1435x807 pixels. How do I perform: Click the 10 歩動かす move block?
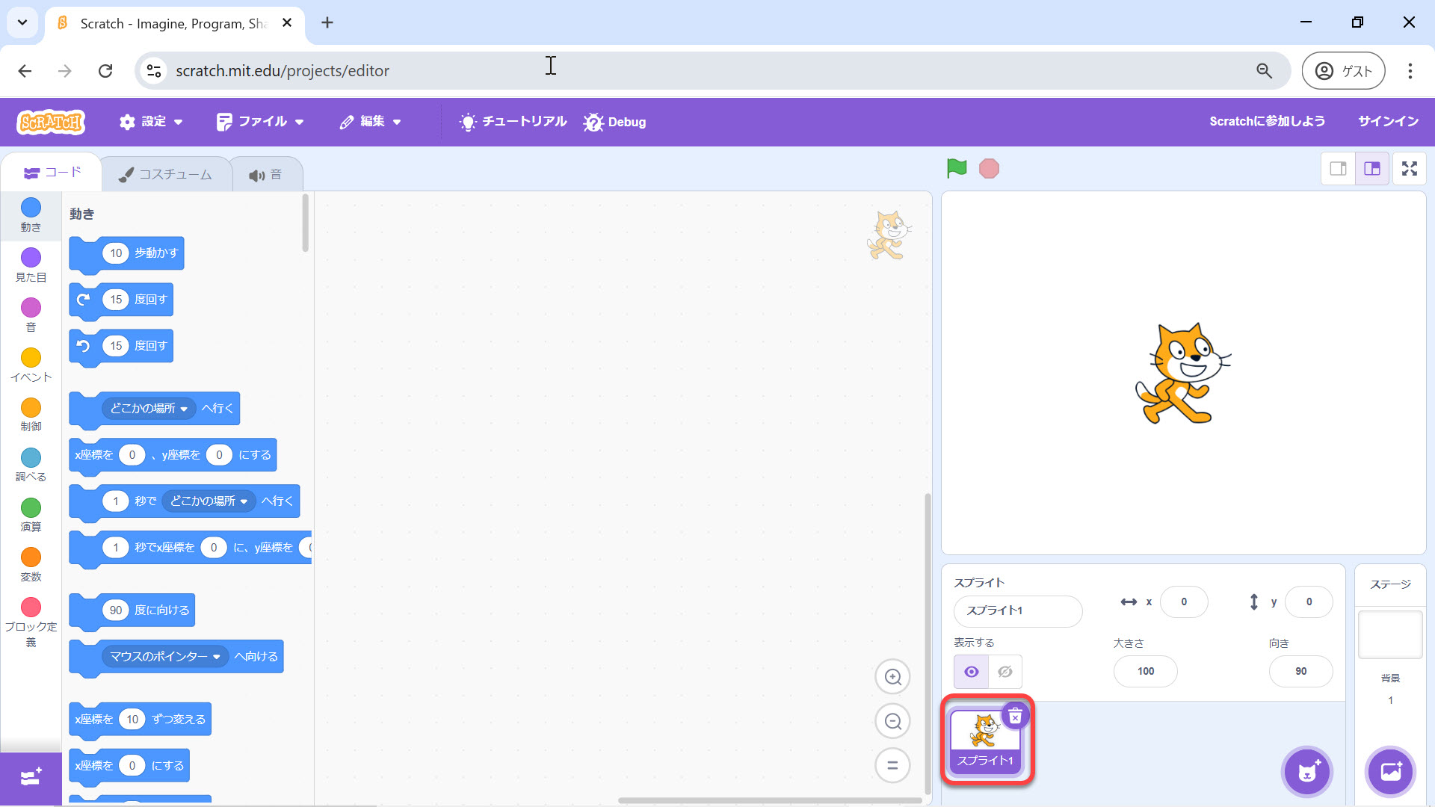126,254
